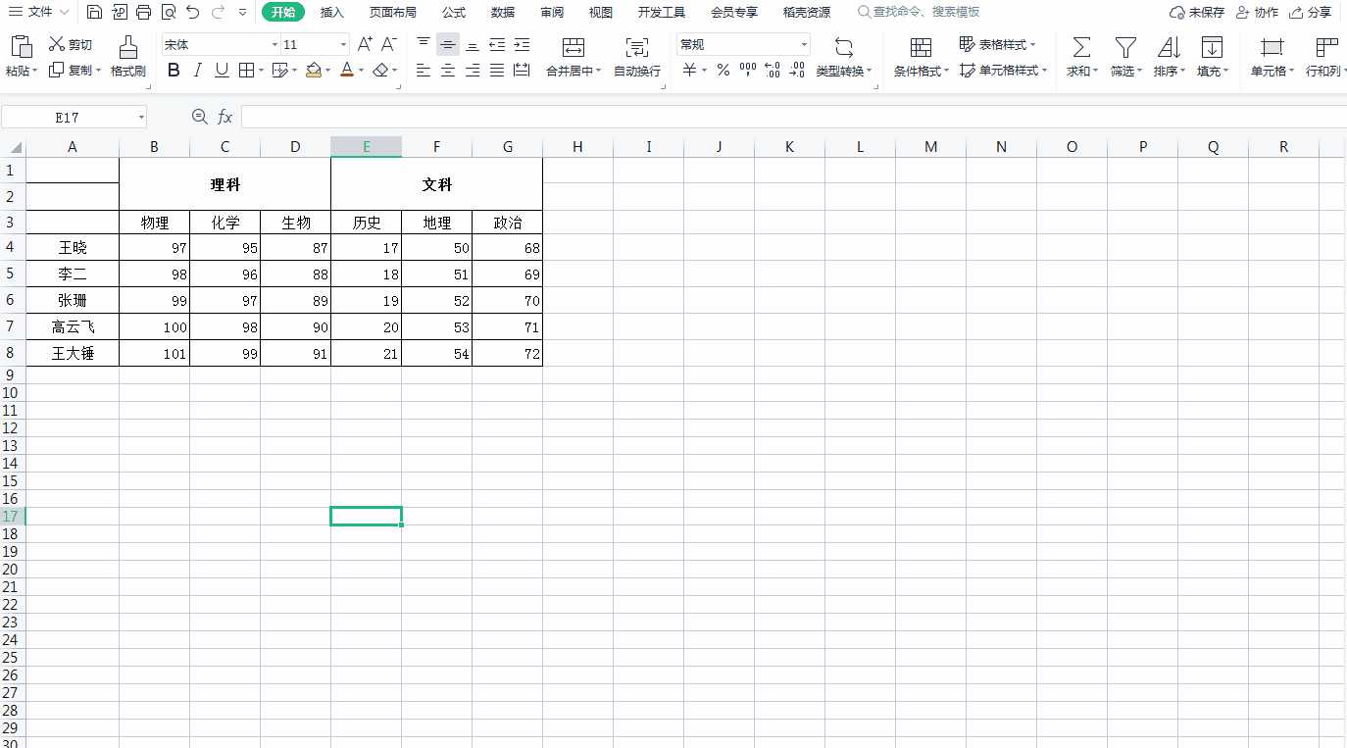Toggle Bold formatting
1347x748 pixels.
174,70
